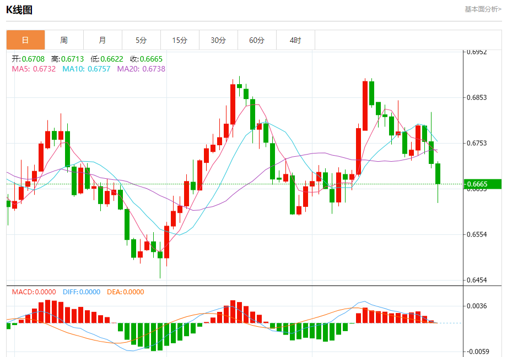Open the 30分 chart tab
Screen dimensions: 507x357
[218, 40]
